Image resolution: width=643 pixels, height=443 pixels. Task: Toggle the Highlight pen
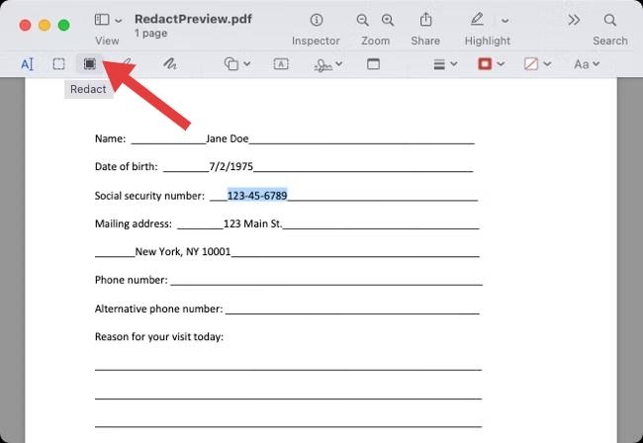click(477, 19)
